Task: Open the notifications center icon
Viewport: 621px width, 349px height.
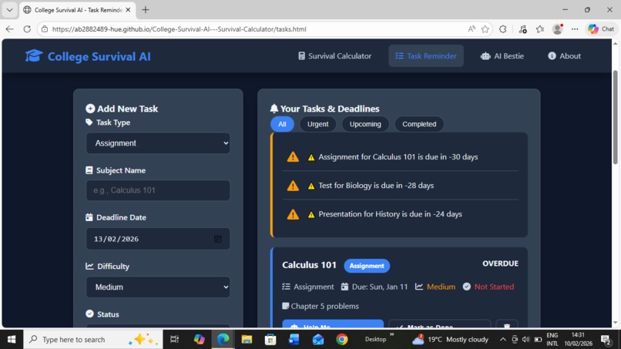Action: pyautogui.click(x=606, y=340)
